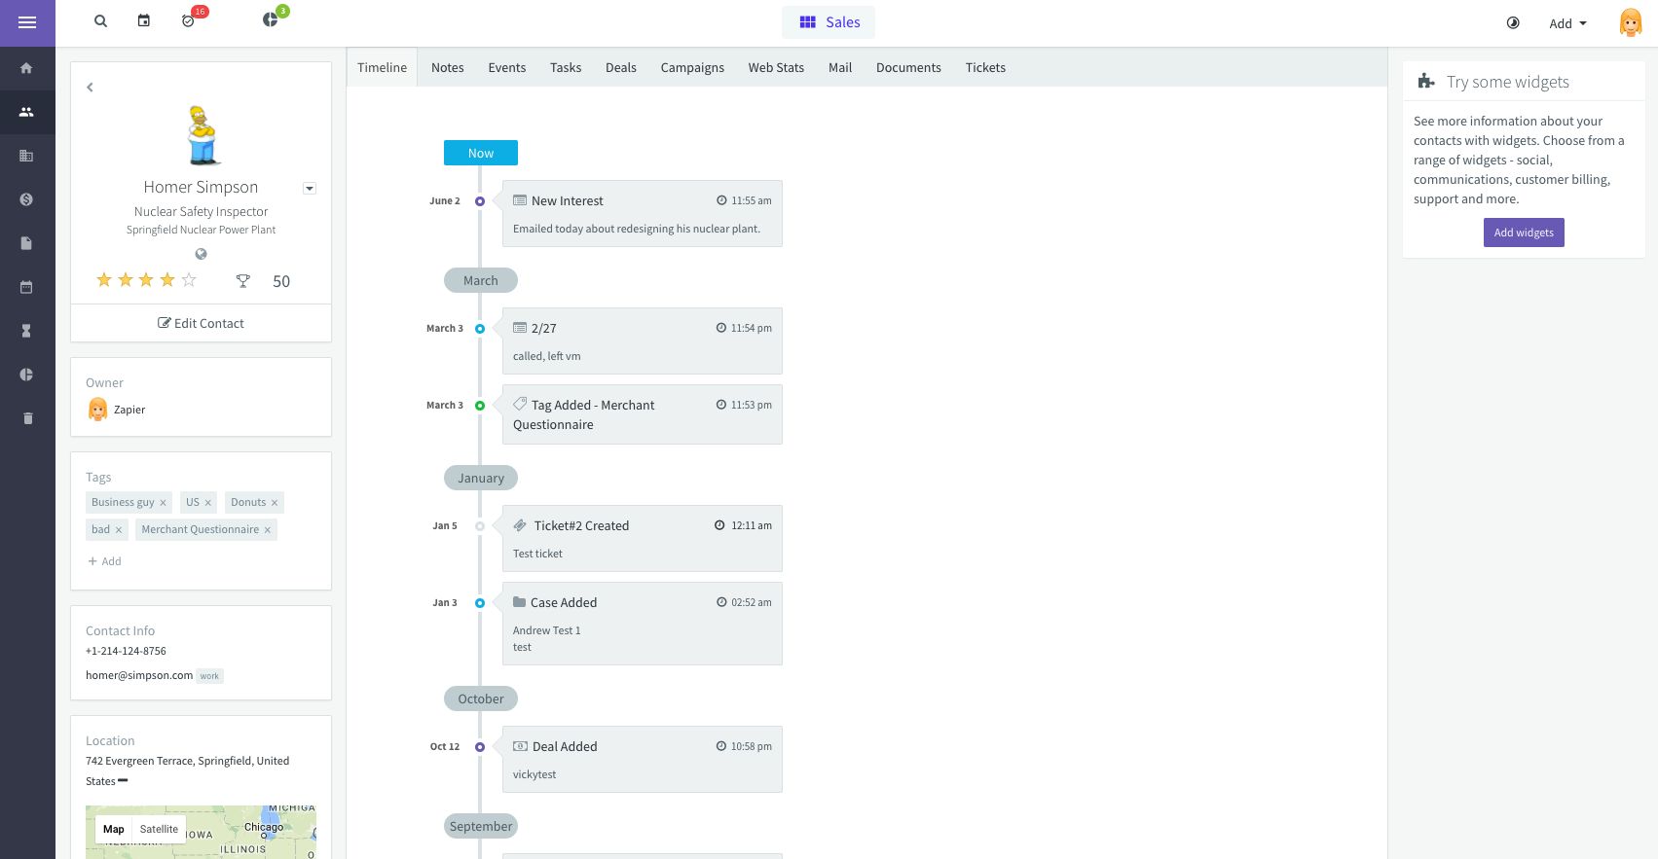This screenshot has height=859, width=1658.
Task: Click the Edit Contact link
Action: click(202, 323)
